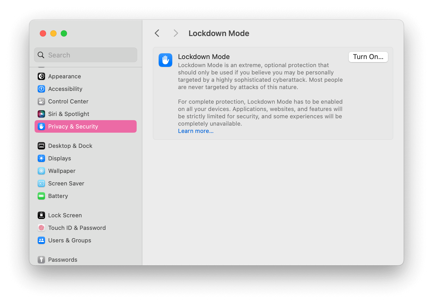Open Touch ID & Password label
Image resolution: width=433 pixels, height=304 pixels.
(77, 228)
